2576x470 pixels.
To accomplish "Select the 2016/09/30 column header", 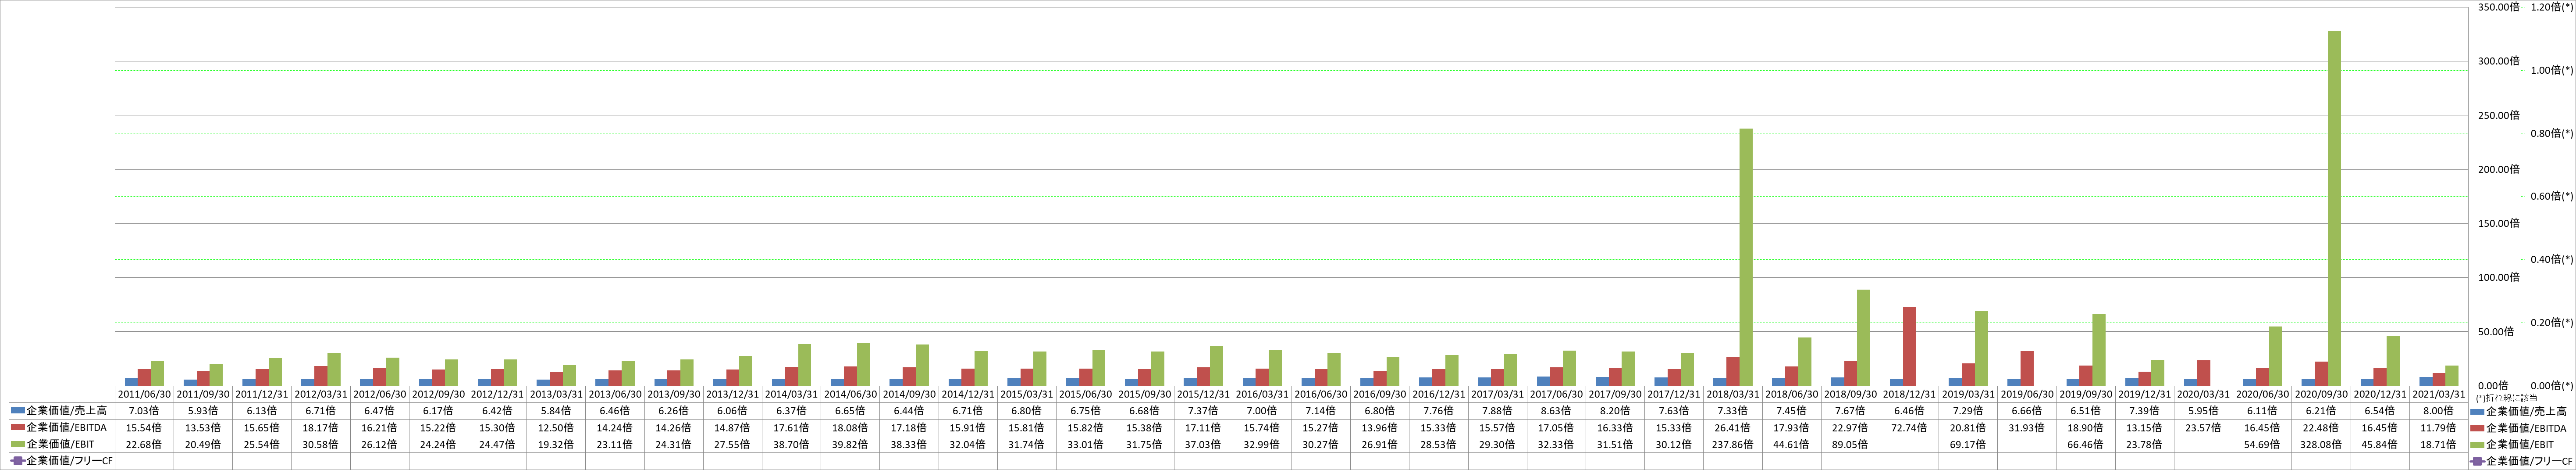I will (1380, 394).
